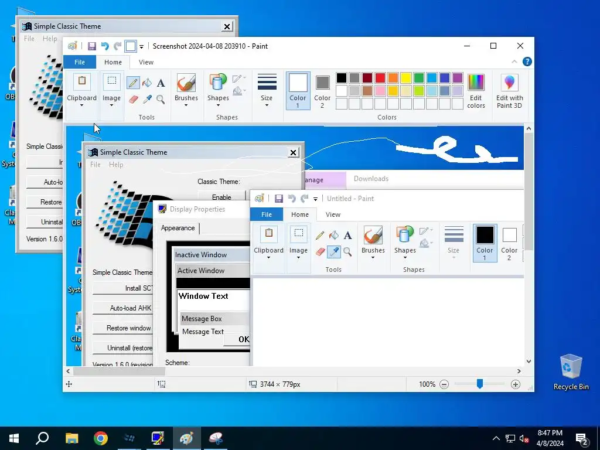Click Undo in Screenshot Paint's quick access toolbar
600x450 pixels.
click(105, 46)
